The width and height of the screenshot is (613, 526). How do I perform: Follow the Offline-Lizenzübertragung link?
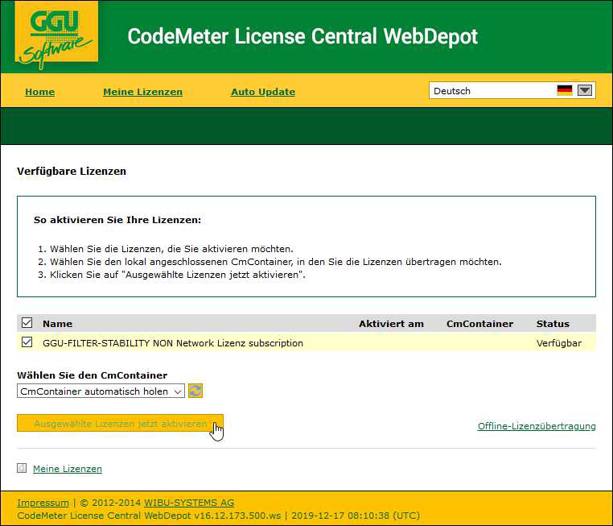pyautogui.click(x=537, y=426)
